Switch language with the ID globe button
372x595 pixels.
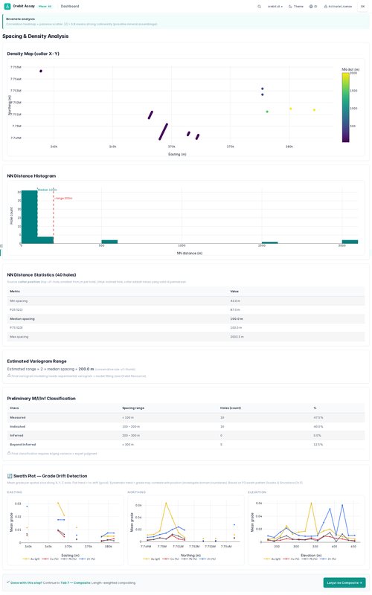point(313,7)
